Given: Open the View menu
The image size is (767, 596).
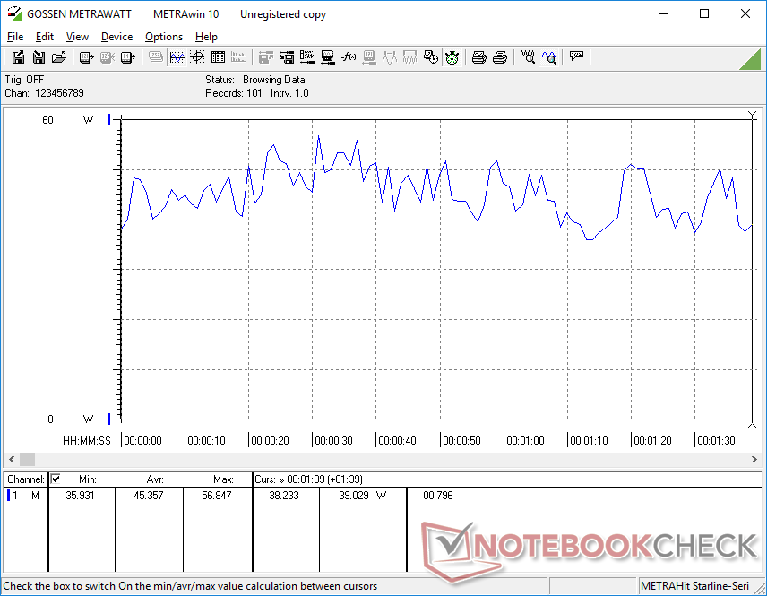Looking at the screenshot, I should click(x=77, y=37).
